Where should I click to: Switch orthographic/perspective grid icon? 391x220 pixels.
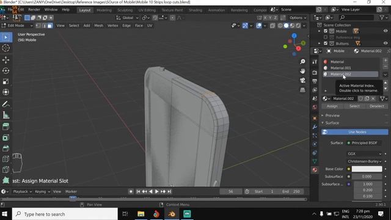(x=302, y=90)
